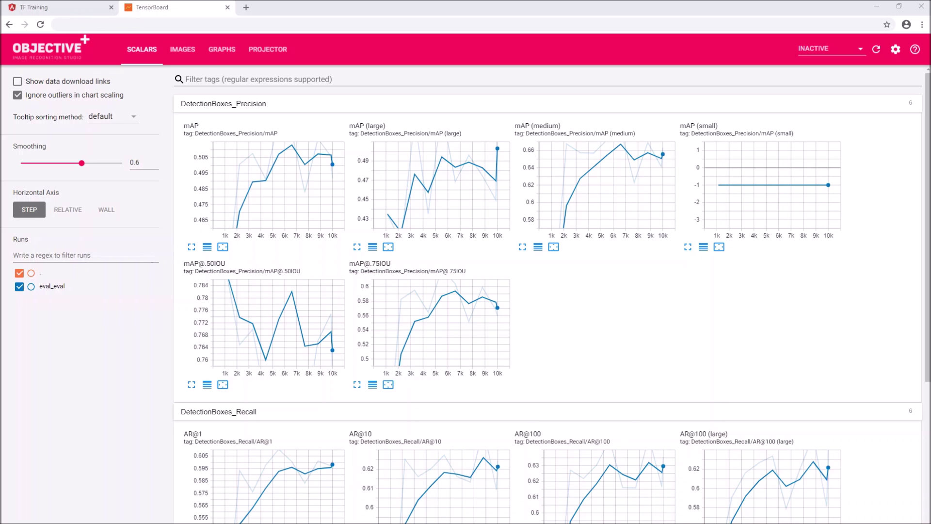Open the TensorBoard help icon
931x524 pixels.
coord(915,49)
